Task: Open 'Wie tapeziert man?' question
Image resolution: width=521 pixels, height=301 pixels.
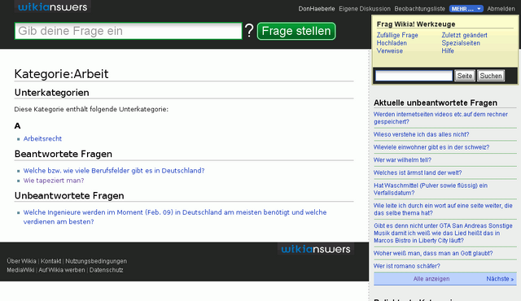Action: (54, 181)
